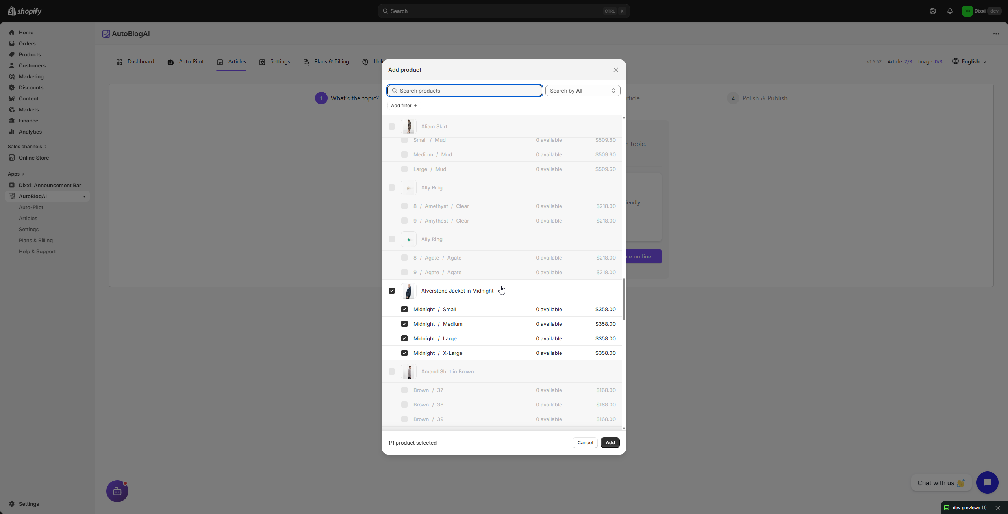Click the dev previews indicator
This screenshot has height=514, width=1008.
coord(965,508)
